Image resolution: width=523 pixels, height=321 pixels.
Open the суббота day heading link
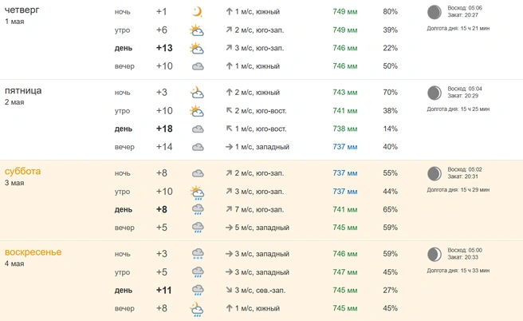[x=22, y=172]
